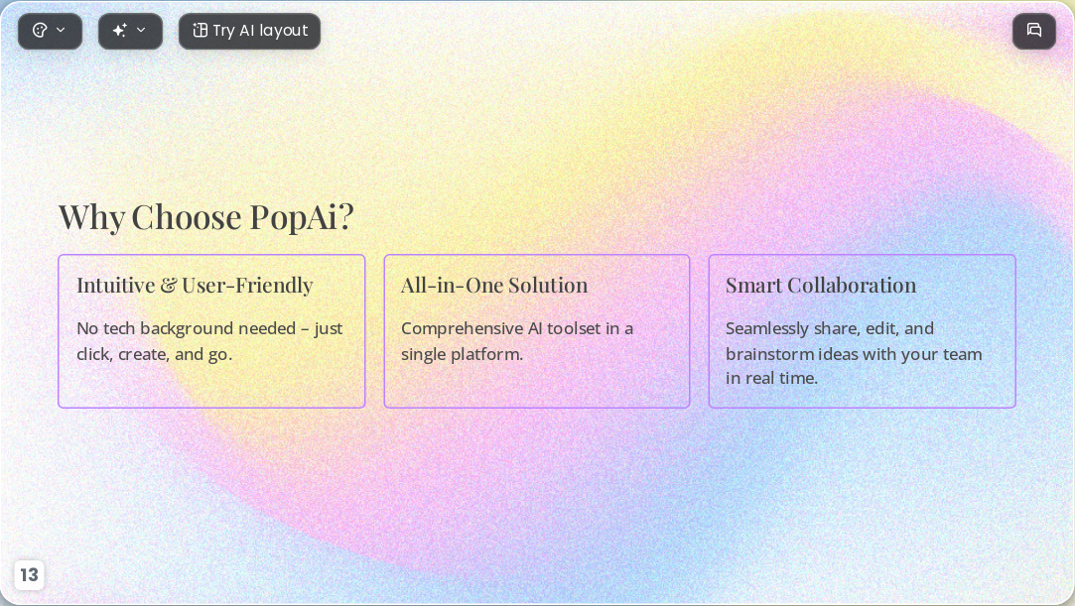The image size is (1075, 606).
Task: Click the 'No tech background needed' text
Action: [x=209, y=341]
